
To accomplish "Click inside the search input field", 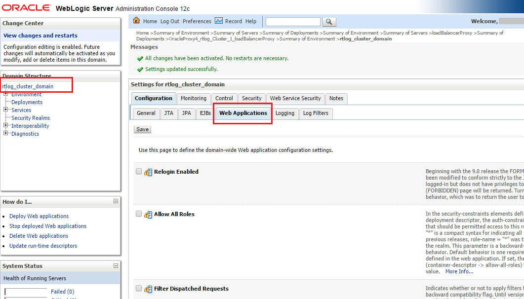I will [292, 21].
